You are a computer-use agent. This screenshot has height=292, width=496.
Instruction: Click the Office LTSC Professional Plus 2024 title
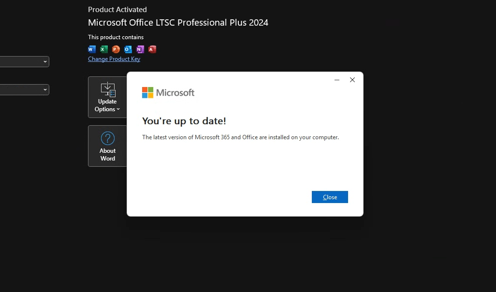click(178, 22)
